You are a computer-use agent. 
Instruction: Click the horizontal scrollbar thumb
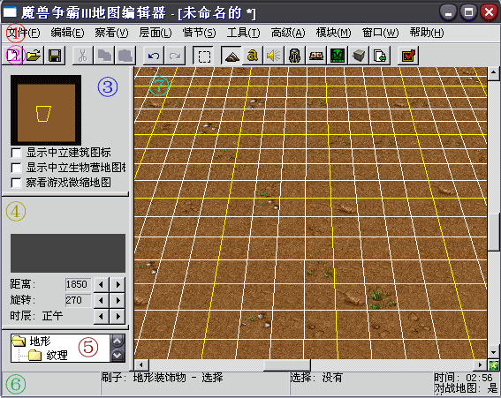[287, 364]
